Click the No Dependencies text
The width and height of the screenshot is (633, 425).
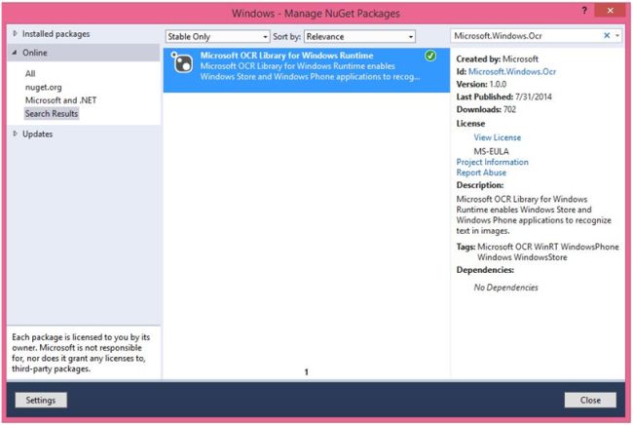pyautogui.click(x=505, y=288)
